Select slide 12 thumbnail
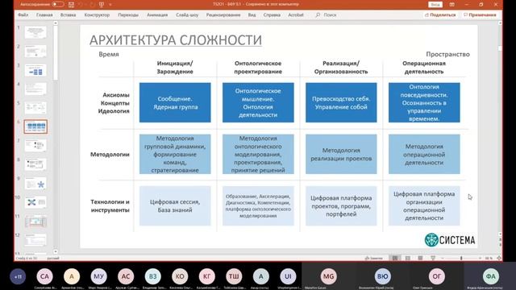 click(35, 240)
